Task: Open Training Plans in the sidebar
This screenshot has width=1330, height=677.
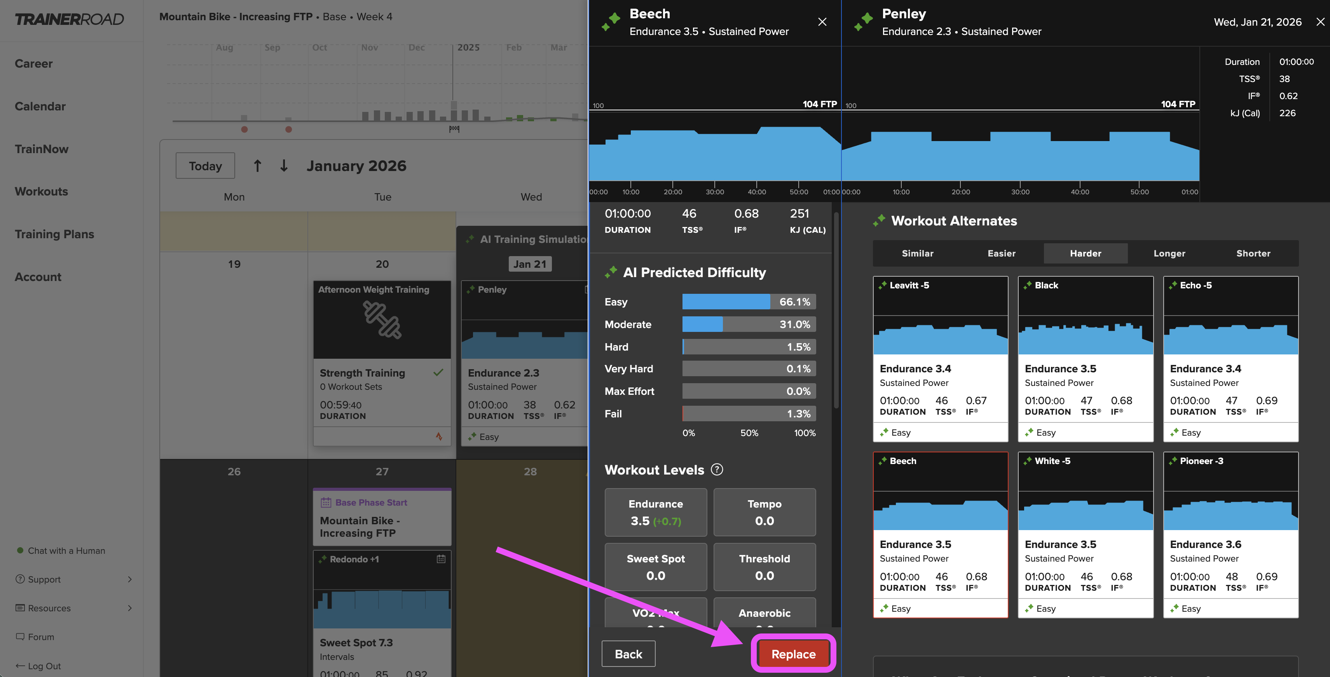Action: tap(54, 234)
